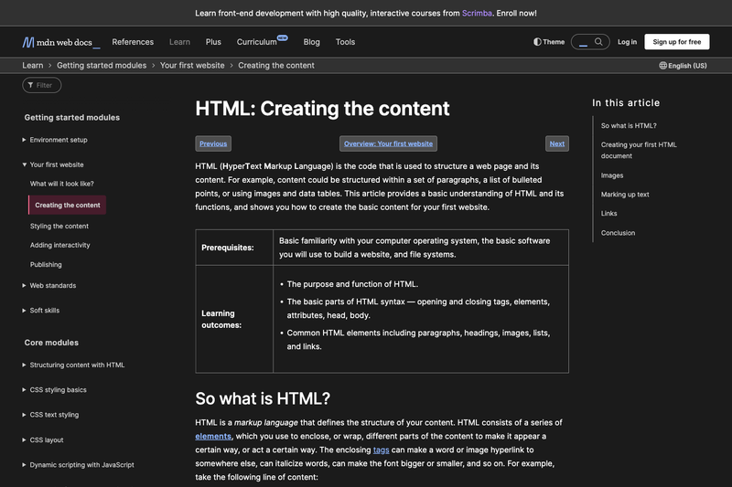Screen dimensions: 732x487
Task: Open the Scrimba link in banner
Action: (477, 14)
